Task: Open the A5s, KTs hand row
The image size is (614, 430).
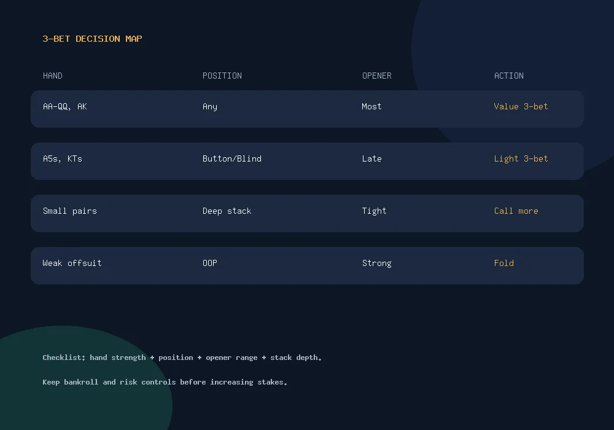Action: tap(307, 162)
